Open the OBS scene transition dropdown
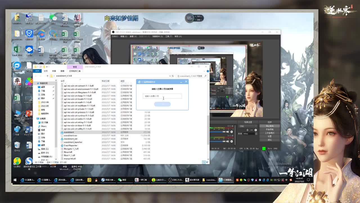 point(247,126)
